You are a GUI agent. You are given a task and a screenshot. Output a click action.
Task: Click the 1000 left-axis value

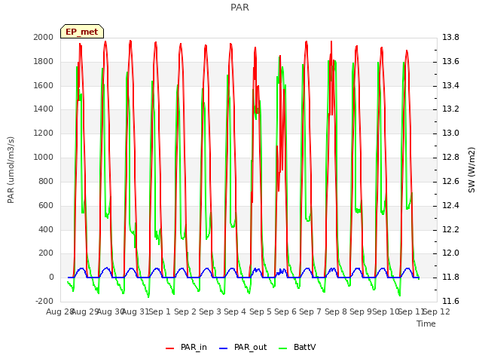pos(44,158)
